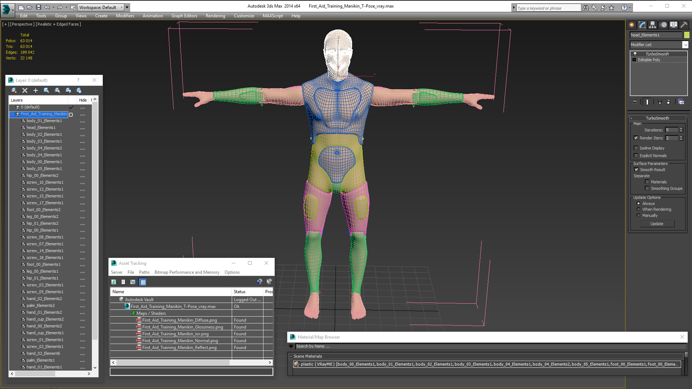Select the When Rendering radio button
Viewport: 692px width, 389px height.
pos(639,209)
